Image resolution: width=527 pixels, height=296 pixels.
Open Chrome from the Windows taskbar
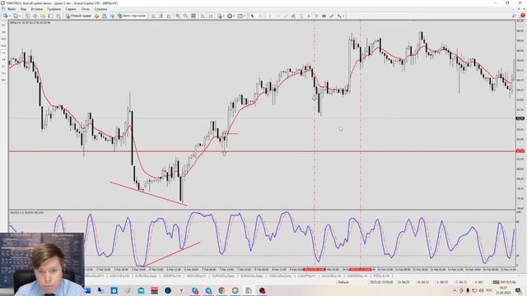tap(222, 290)
